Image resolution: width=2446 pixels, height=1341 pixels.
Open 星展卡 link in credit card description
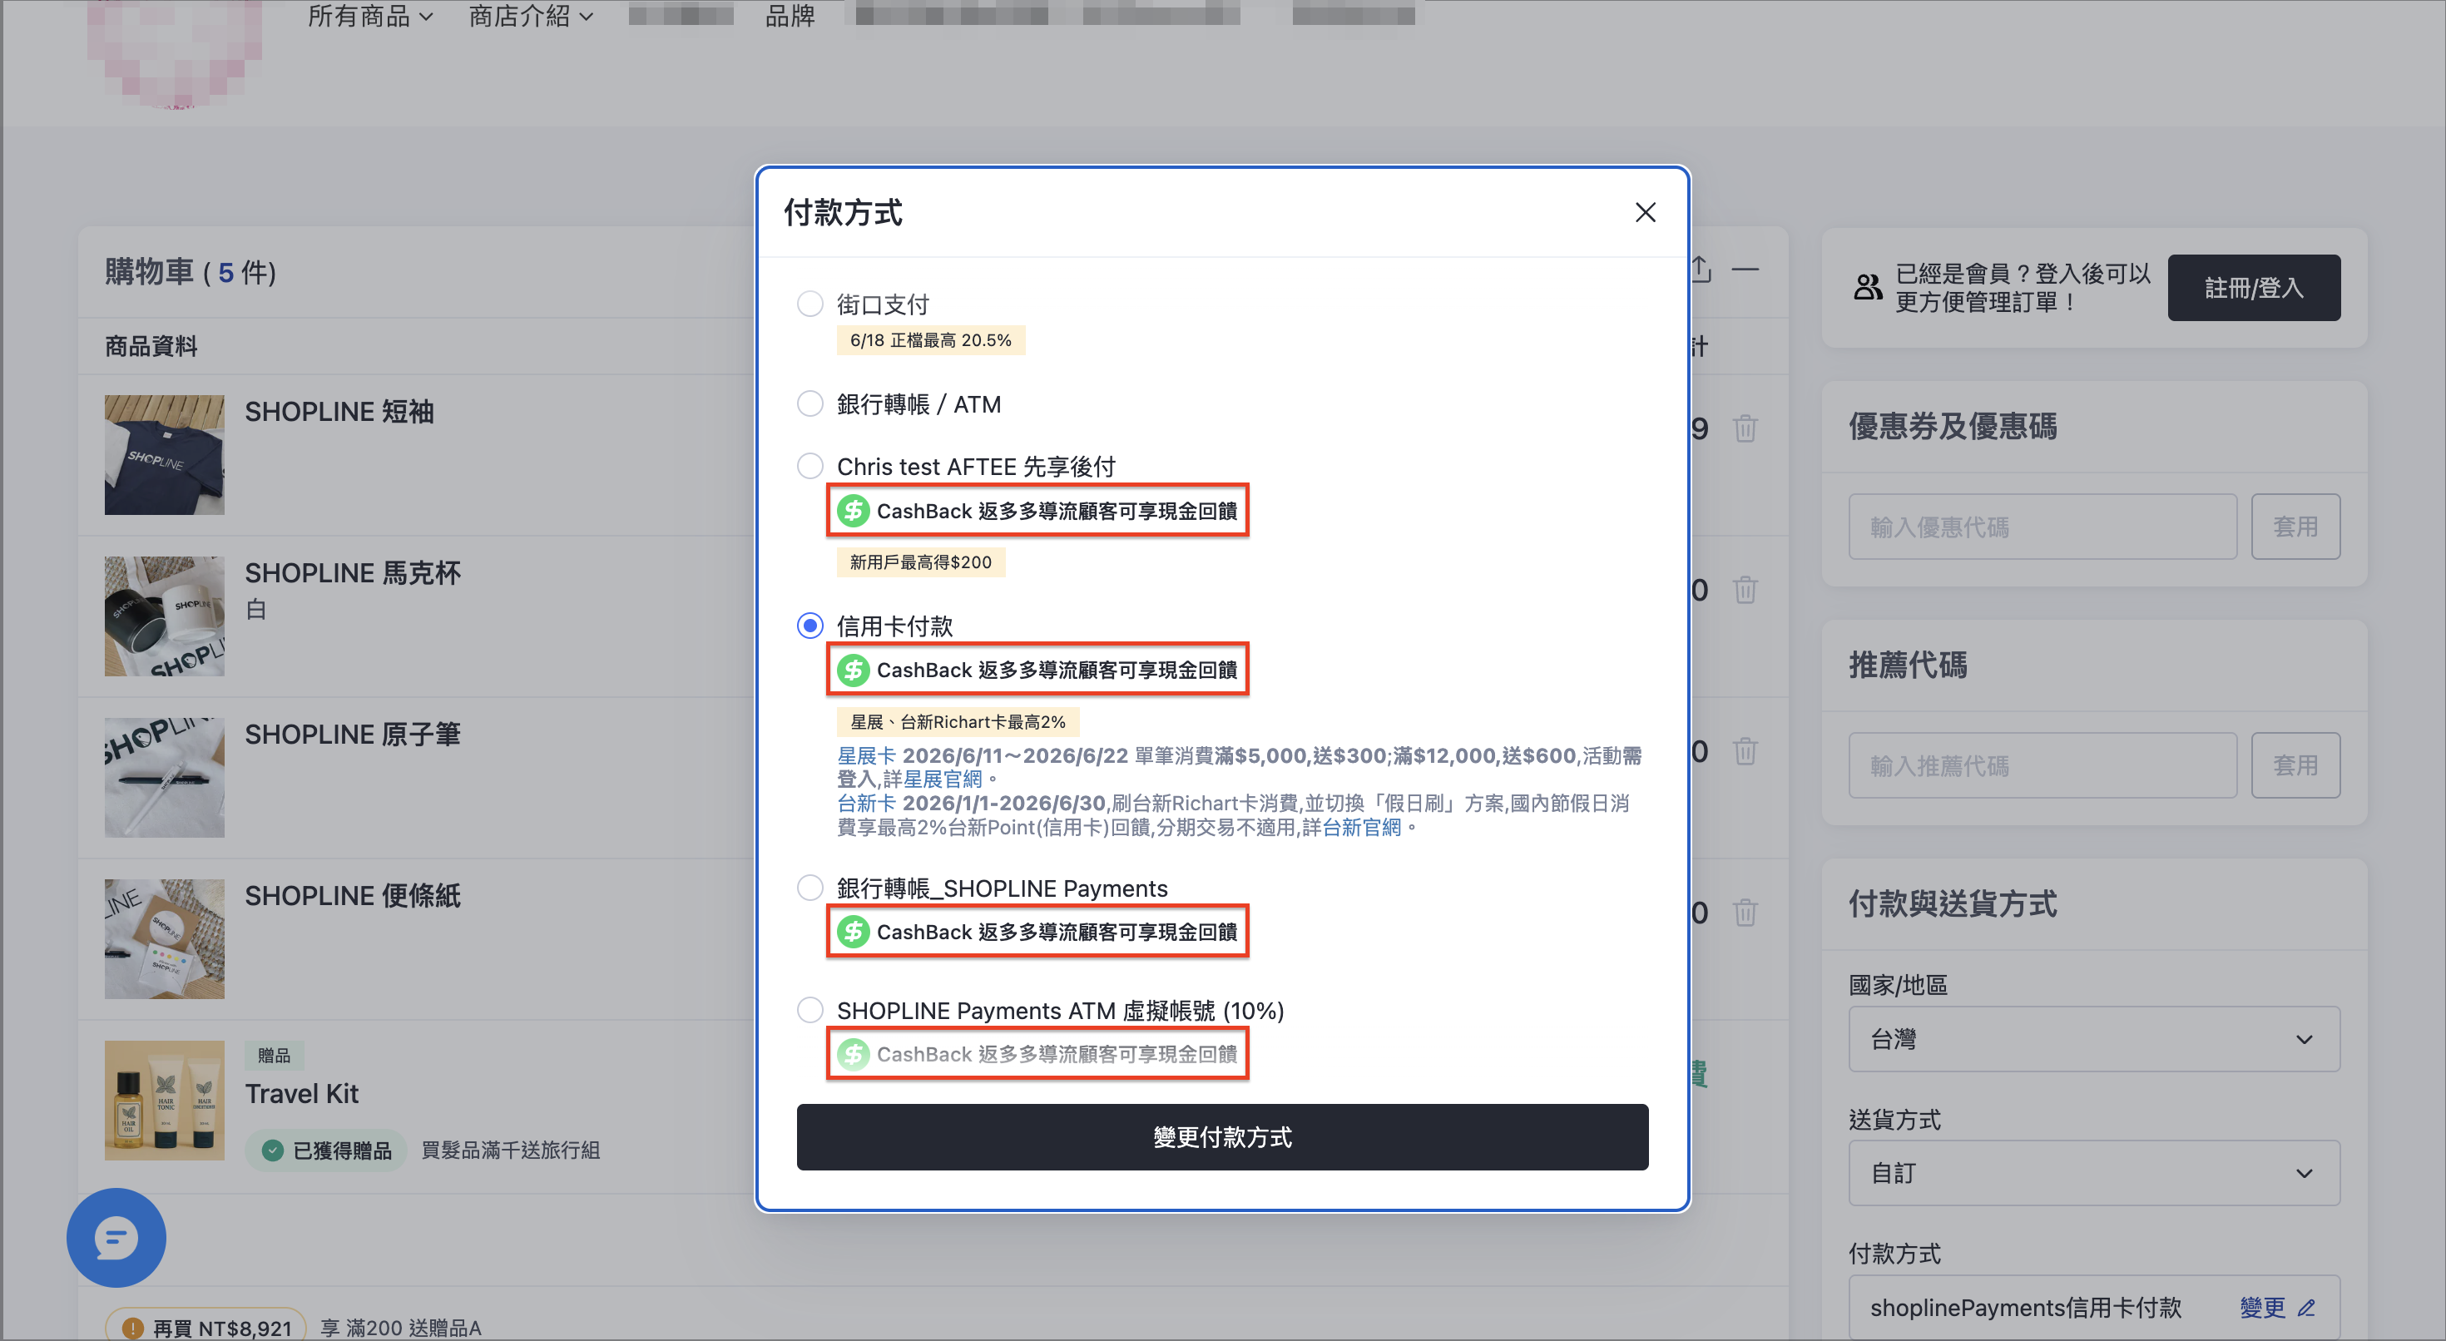(x=866, y=756)
